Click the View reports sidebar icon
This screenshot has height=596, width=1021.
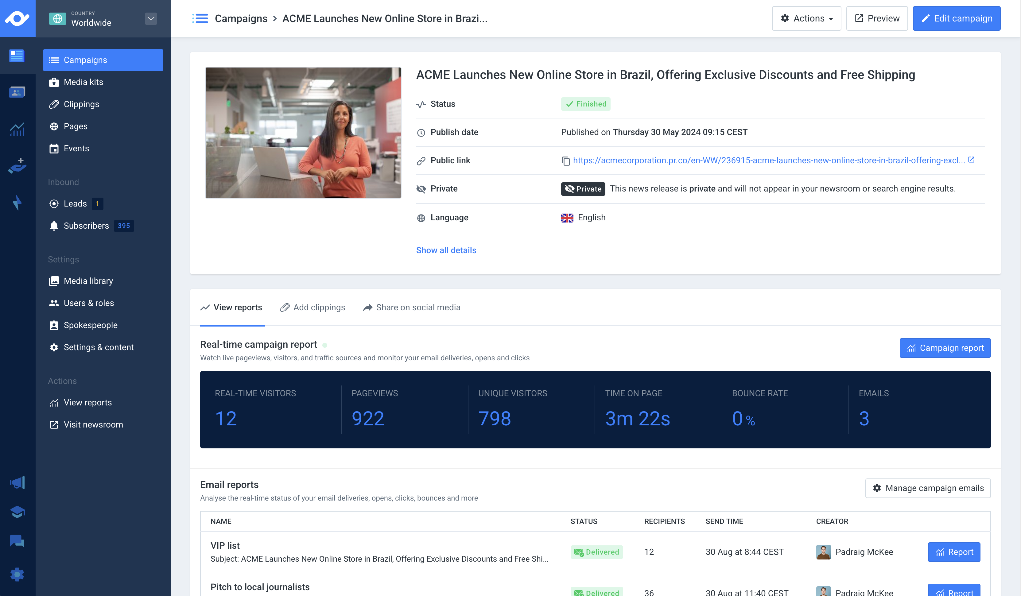[x=54, y=402]
